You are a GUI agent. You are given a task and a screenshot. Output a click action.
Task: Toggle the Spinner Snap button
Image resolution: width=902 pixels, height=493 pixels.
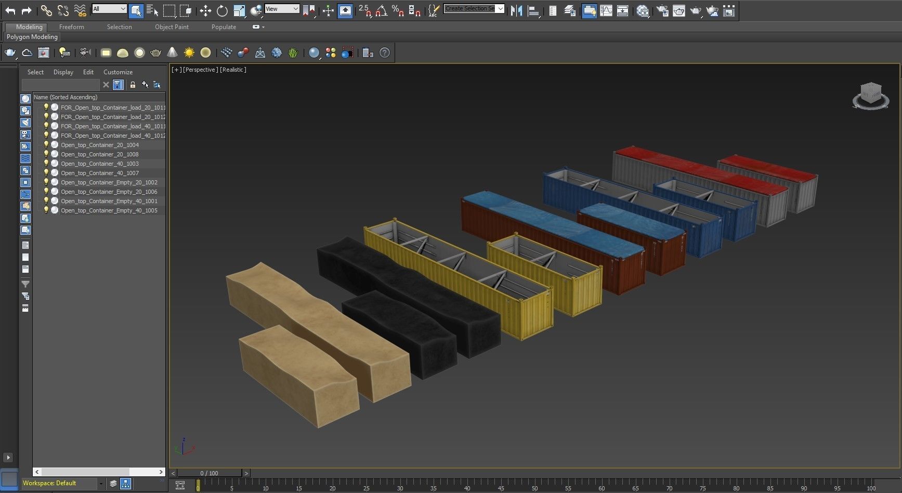(x=415, y=10)
